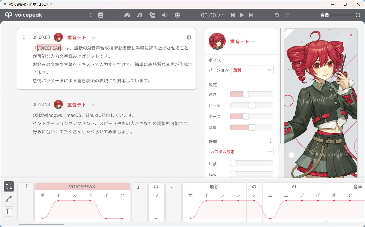The image size is (365, 227).
Task: Click the voicepeak logo
Action: (x=24, y=15)
